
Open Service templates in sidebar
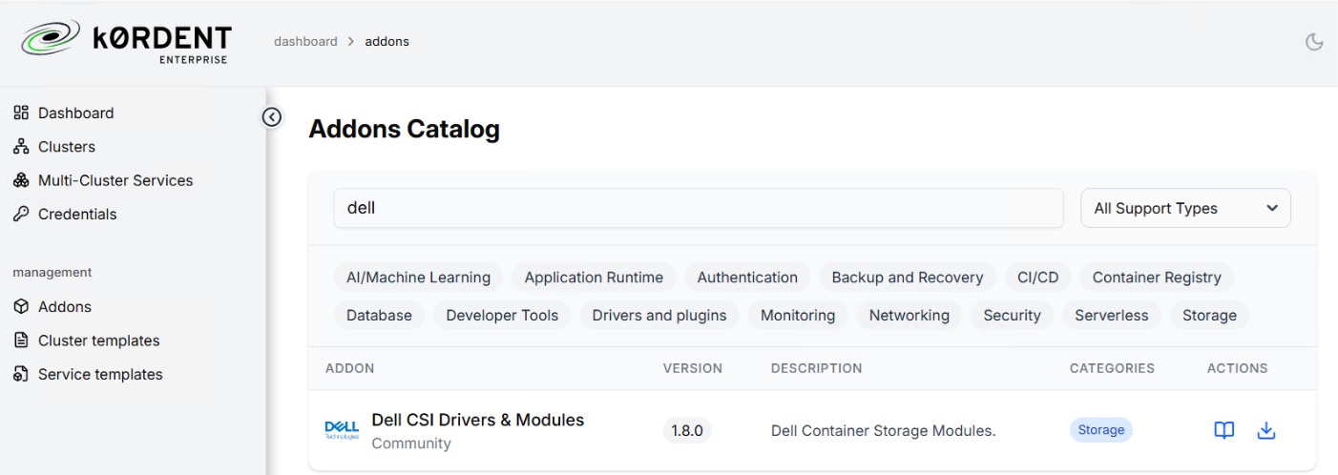tap(99, 375)
